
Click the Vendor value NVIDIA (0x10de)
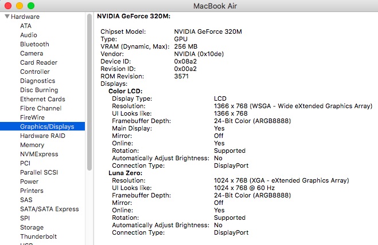(199, 54)
